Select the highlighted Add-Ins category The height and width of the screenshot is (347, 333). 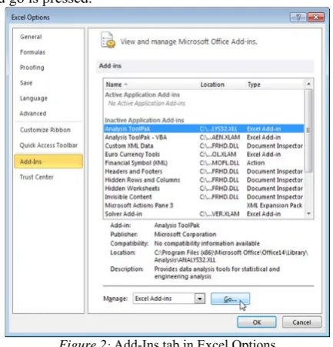48,162
